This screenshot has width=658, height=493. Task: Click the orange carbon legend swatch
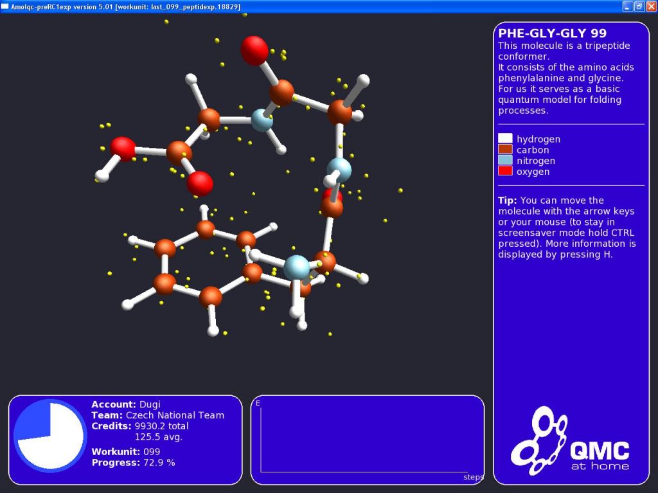(x=505, y=150)
